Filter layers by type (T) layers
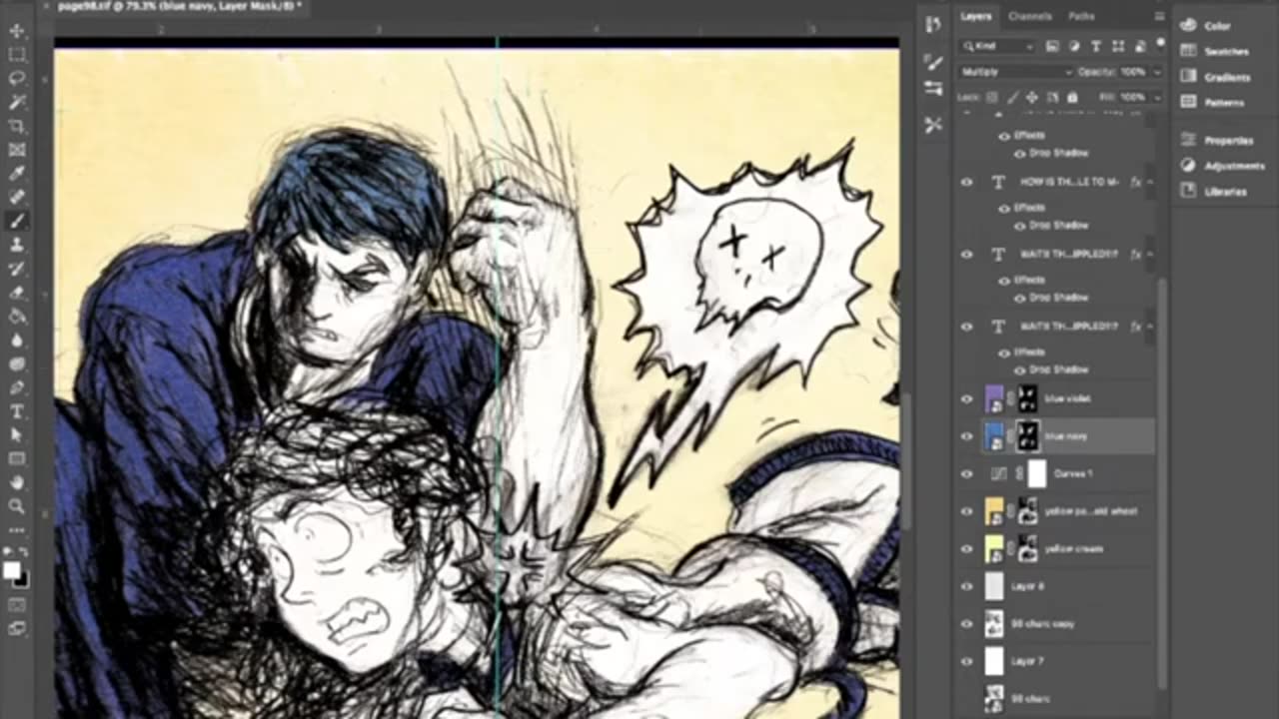Viewport: 1279px width, 719px height. click(1096, 46)
